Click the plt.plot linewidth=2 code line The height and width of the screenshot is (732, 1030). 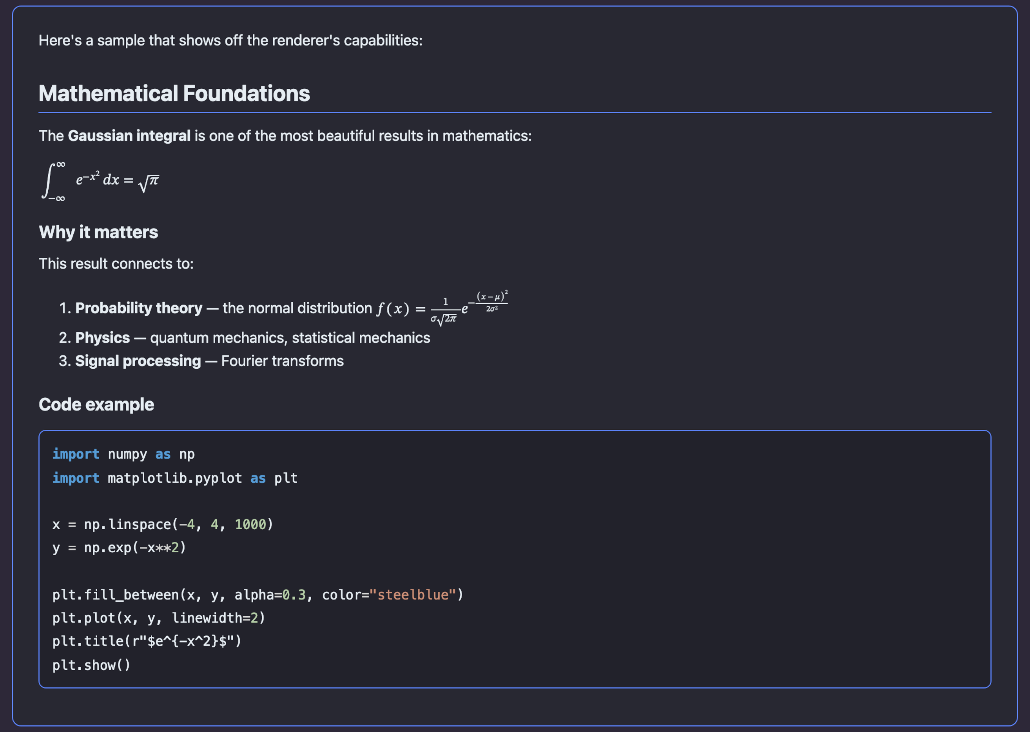[159, 618]
